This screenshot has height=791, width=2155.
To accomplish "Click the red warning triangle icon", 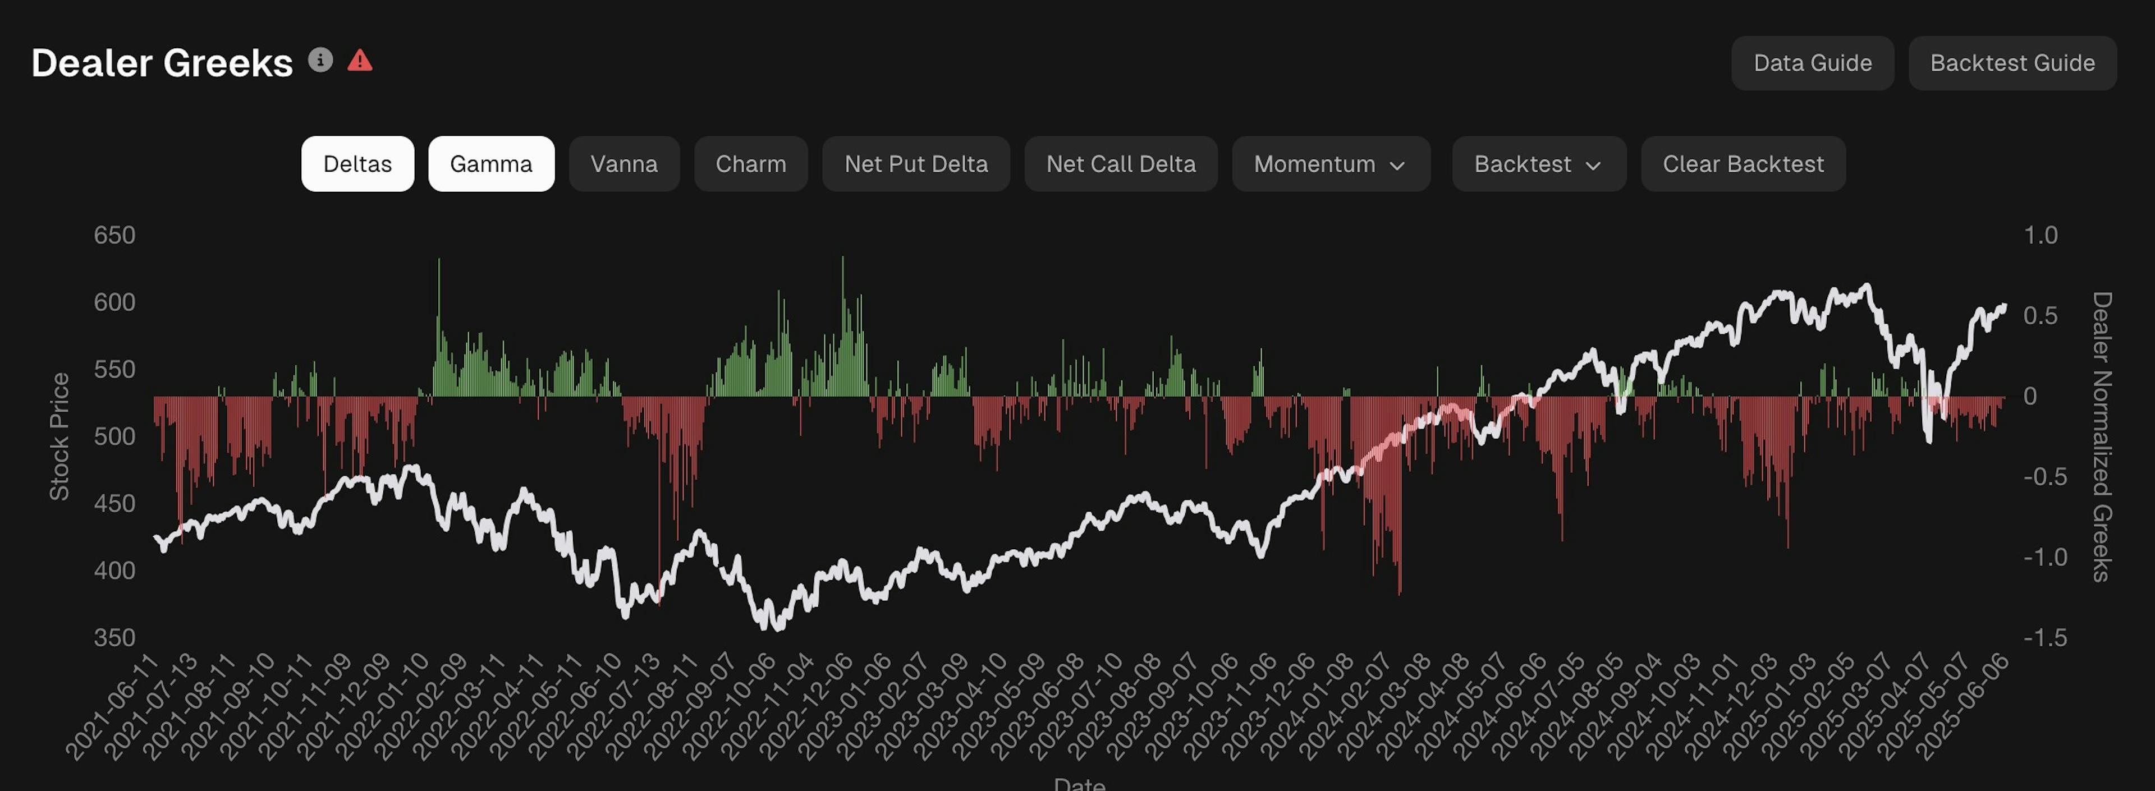I will pos(360,60).
